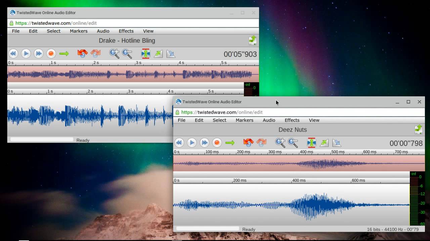The width and height of the screenshot is (430, 241).
Task: Click the "100 ms" ruler mark
Action: pyautogui.click(x=212, y=152)
